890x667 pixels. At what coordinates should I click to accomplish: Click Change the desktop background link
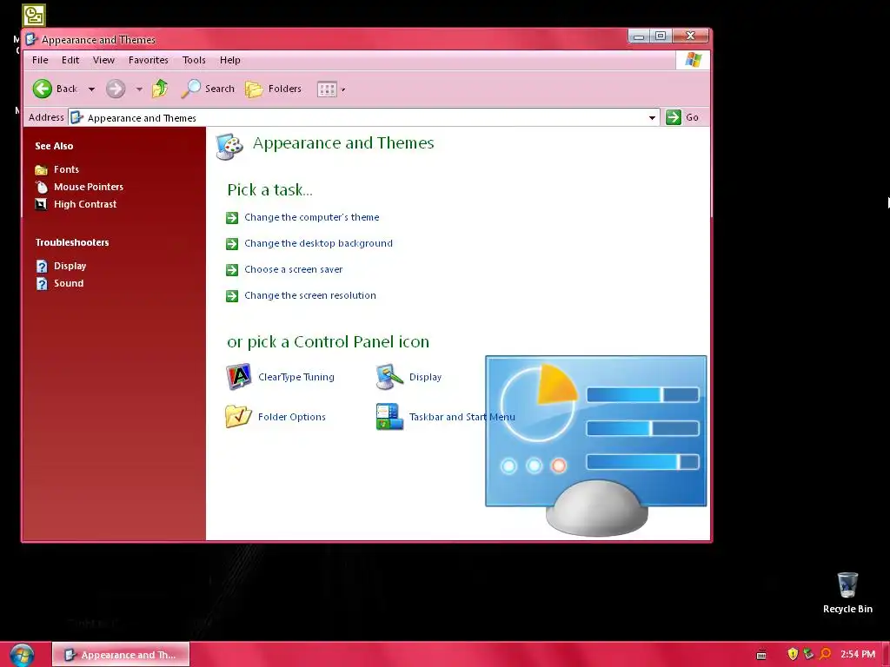tap(318, 243)
